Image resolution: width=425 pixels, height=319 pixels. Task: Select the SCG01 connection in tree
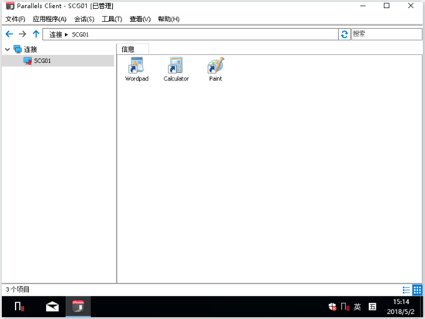click(x=58, y=60)
